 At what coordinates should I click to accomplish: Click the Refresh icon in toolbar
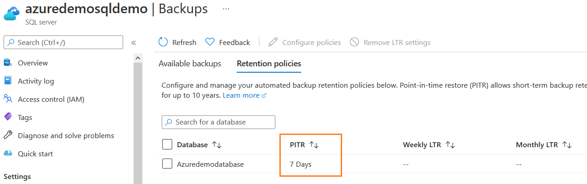point(163,42)
